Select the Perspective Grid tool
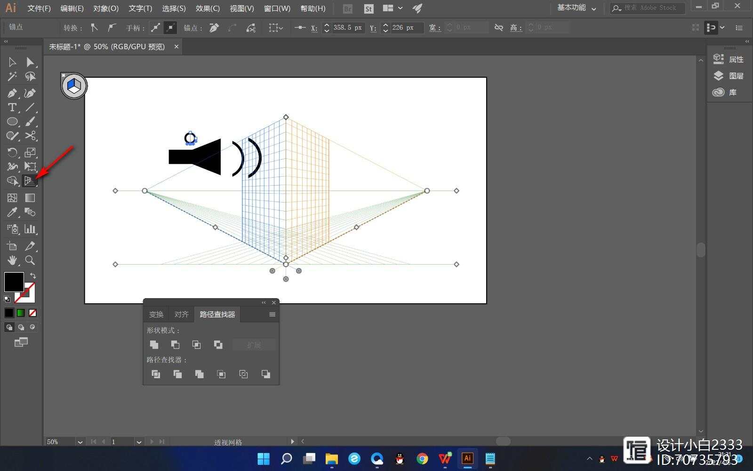The image size is (753, 471). 30,181
